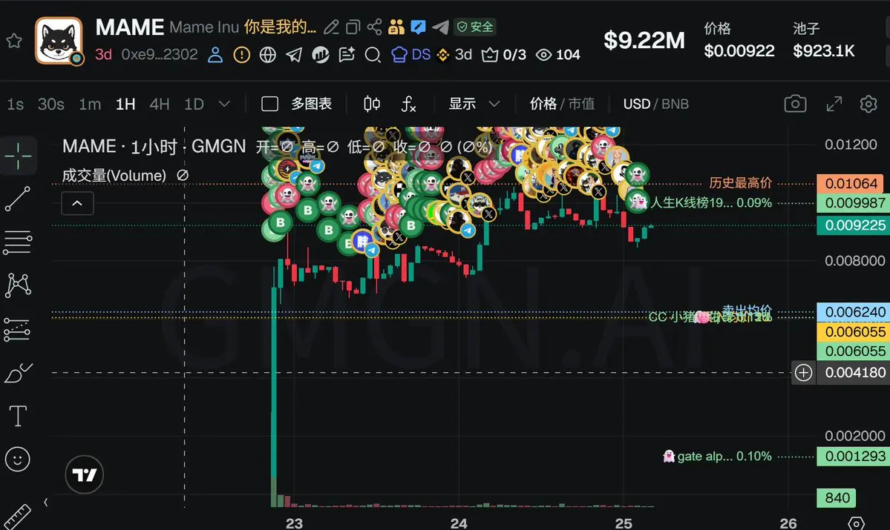Expand the 显示 display dropdown
The width and height of the screenshot is (890, 530).
point(474,104)
